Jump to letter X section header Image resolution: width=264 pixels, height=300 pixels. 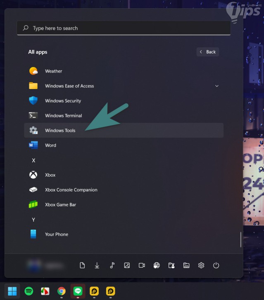click(33, 160)
